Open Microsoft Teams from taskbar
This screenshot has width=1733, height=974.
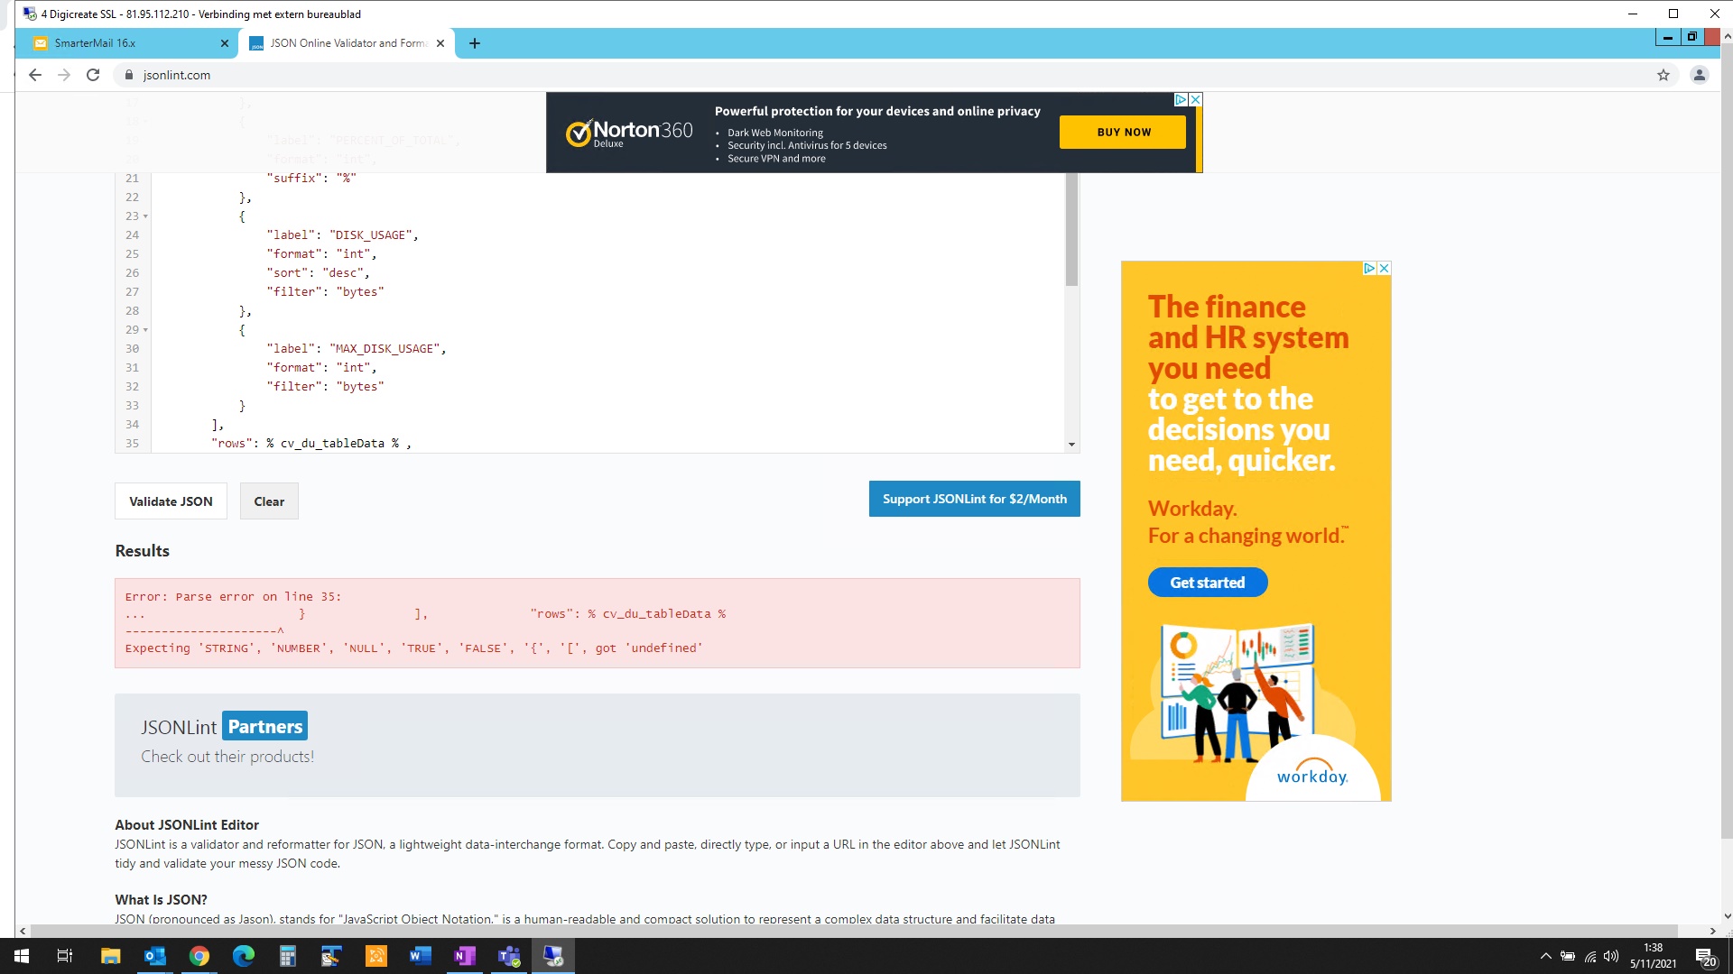coord(509,956)
